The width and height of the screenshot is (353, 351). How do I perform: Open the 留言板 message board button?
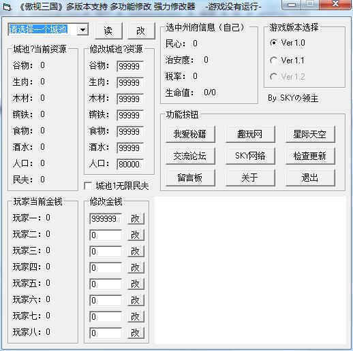[x=190, y=178]
